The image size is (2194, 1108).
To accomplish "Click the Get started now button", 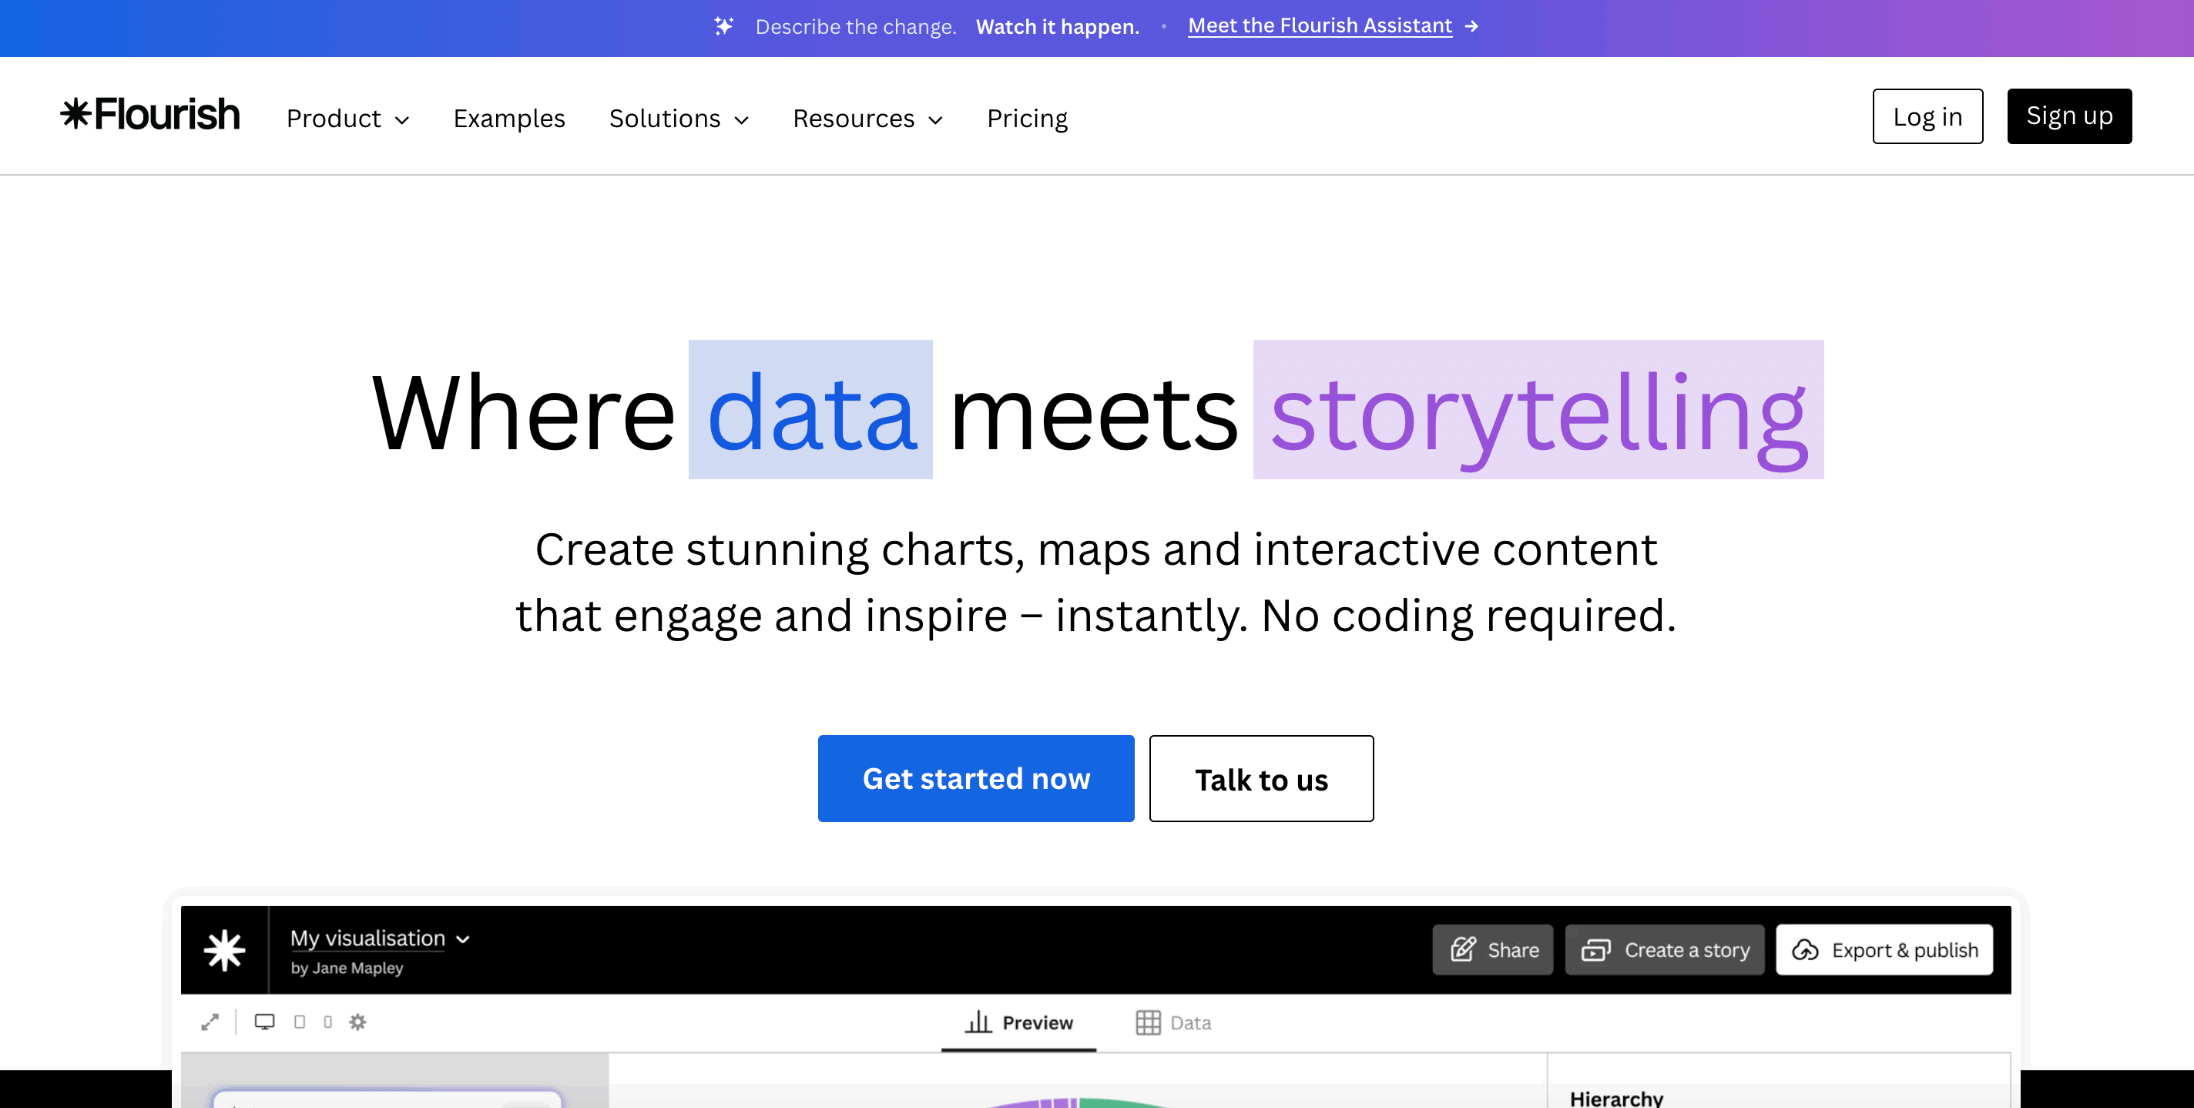I will click(x=976, y=778).
